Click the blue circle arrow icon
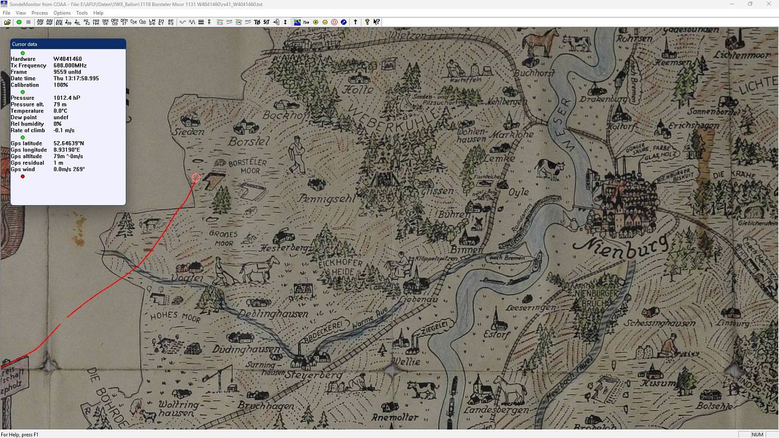 344,22
